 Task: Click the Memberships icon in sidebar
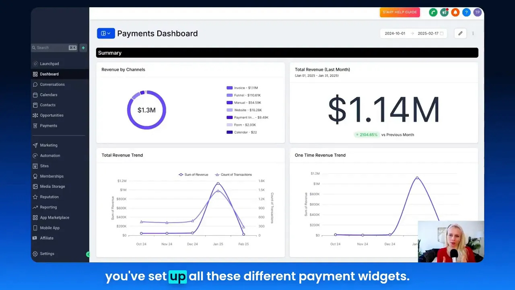(35, 176)
